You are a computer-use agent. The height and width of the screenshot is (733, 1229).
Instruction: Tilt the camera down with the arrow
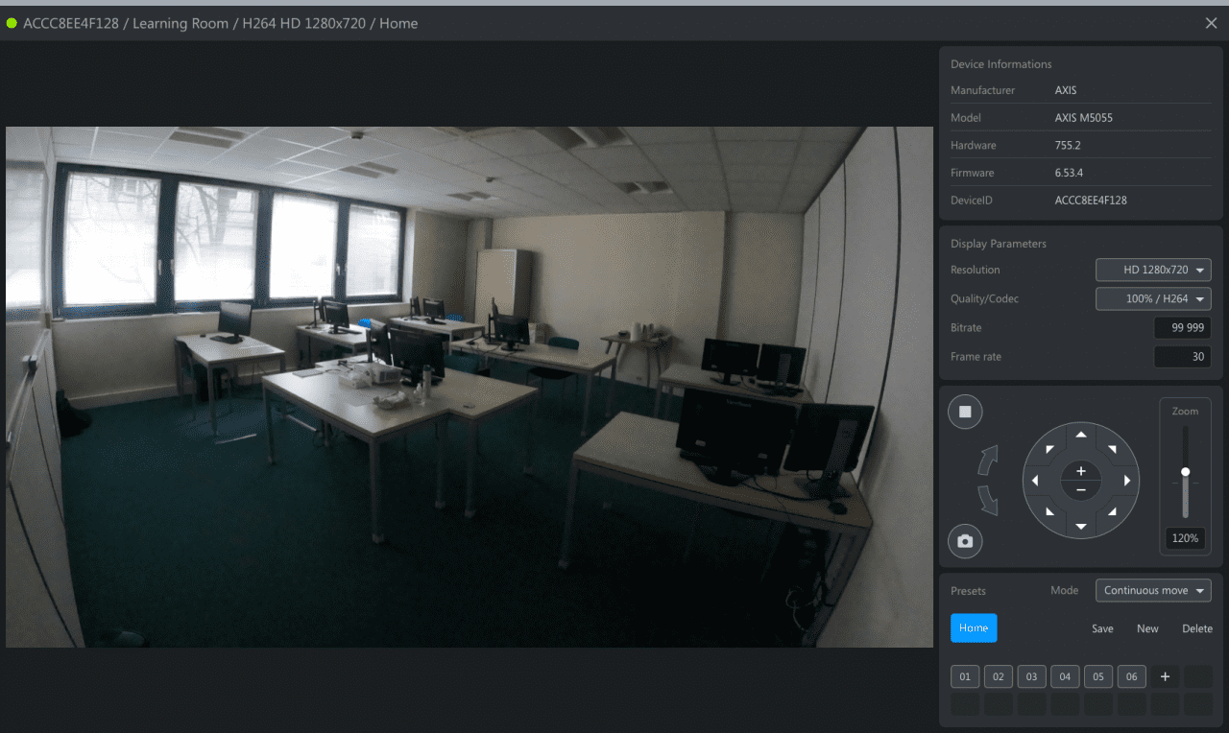click(1081, 526)
